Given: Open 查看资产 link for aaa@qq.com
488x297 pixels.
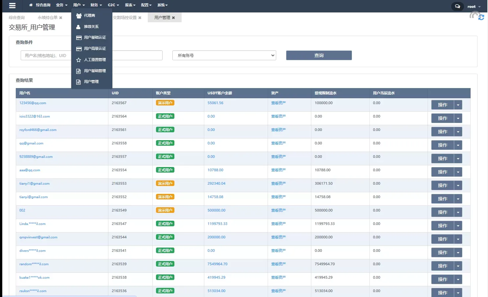Looking at the screenshot, I should pos(278,170).
